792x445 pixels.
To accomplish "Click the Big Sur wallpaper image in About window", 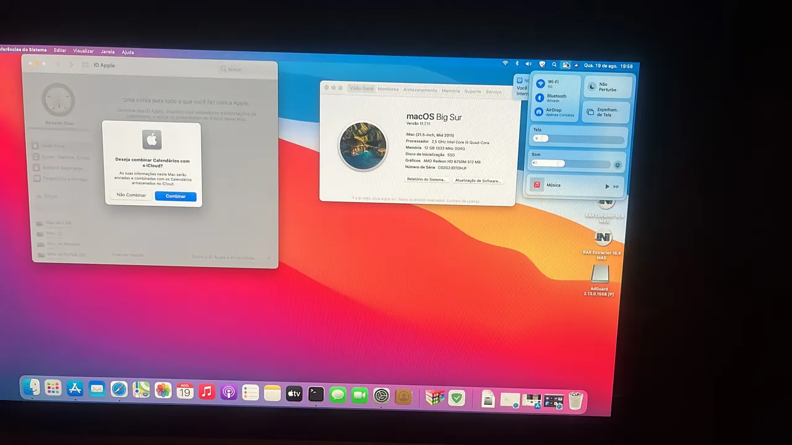I will (363, 146).
